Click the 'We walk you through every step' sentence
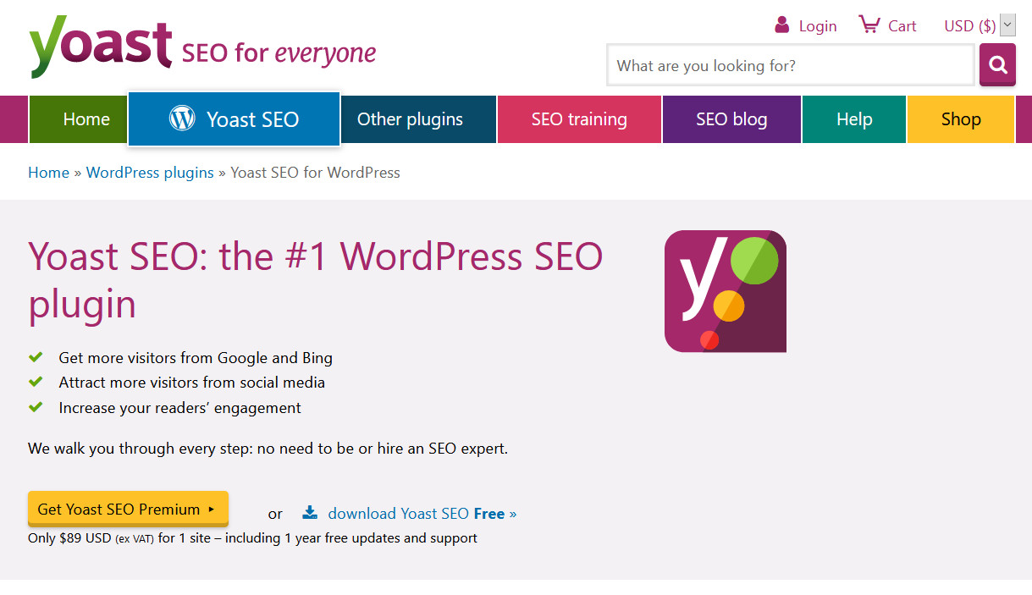The image size is (1032, 595). point(268,449)
